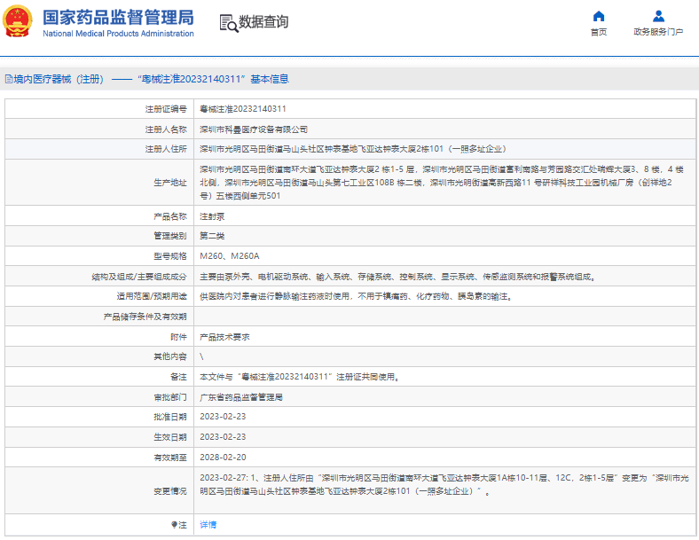Click the 数据查询 search document icon
The height and width of the screenshot is (540, 699).
click(x=229, y=23)
